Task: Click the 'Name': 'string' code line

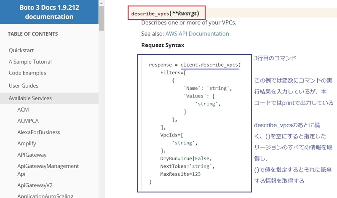Action: point(208,88)
